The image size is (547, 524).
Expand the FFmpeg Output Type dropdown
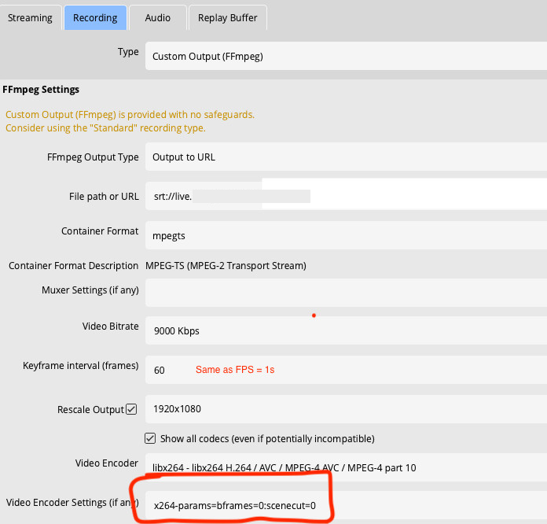(x=346, y=157)
